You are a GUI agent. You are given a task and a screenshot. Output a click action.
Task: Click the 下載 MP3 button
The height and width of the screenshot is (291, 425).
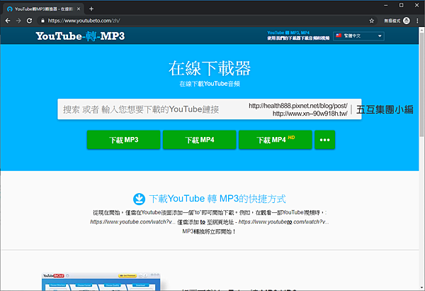[x=123, y=140]
